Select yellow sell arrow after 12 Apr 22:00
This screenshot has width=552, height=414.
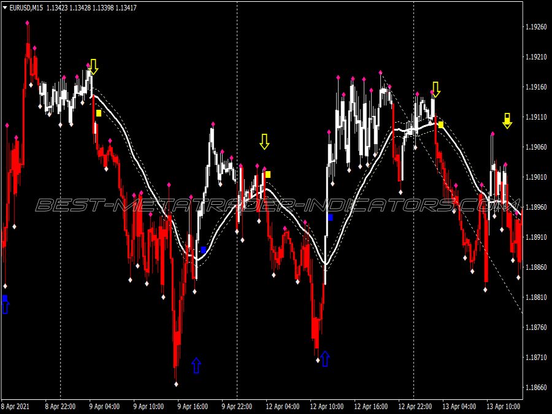(x=436, y=90)
